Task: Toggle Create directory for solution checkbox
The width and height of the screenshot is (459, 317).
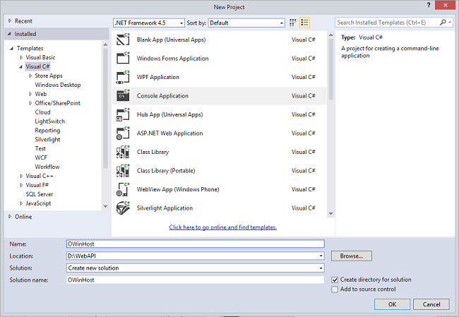Action: [335, 280]
